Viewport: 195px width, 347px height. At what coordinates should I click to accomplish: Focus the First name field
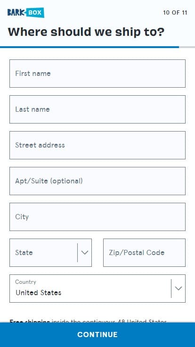pos(97,74)
